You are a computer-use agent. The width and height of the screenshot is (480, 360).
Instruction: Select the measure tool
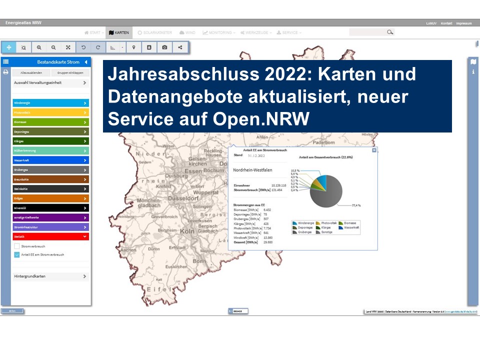click(112, 47)
